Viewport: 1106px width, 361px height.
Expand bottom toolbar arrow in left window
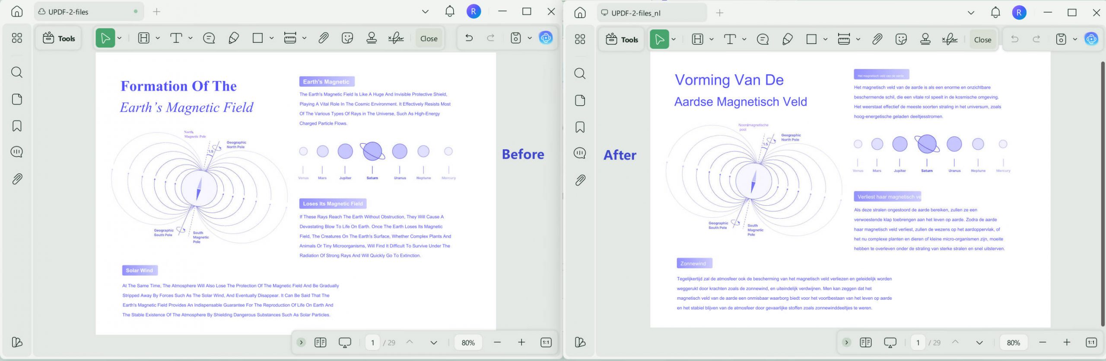[x=301, y=342]
